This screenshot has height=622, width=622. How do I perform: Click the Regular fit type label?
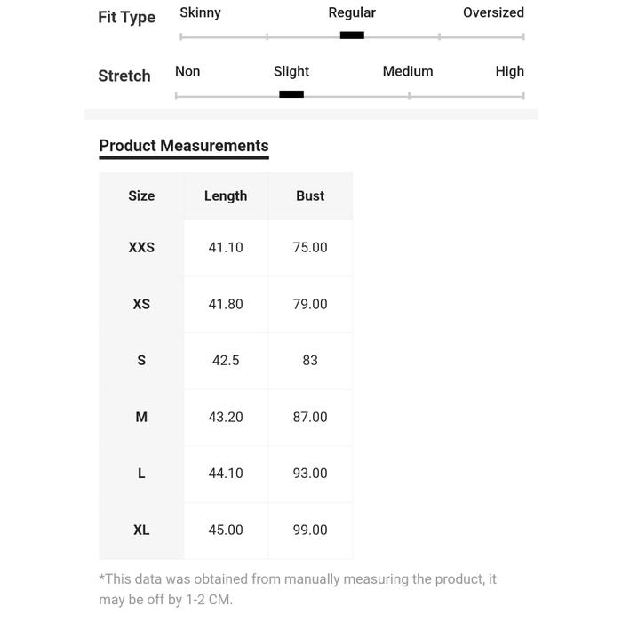(x=352, y=12)
